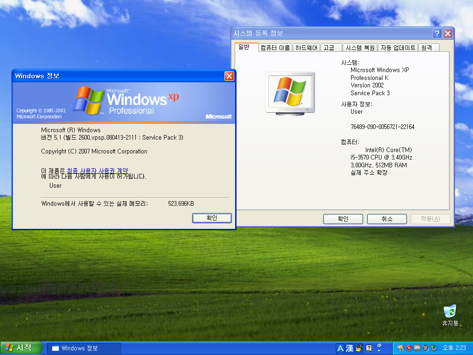Select the 고급 tab

tap(331, 48)
